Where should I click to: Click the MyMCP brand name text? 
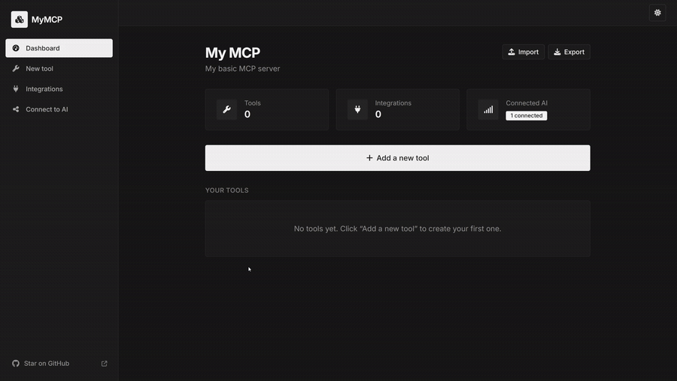(47, 20)
